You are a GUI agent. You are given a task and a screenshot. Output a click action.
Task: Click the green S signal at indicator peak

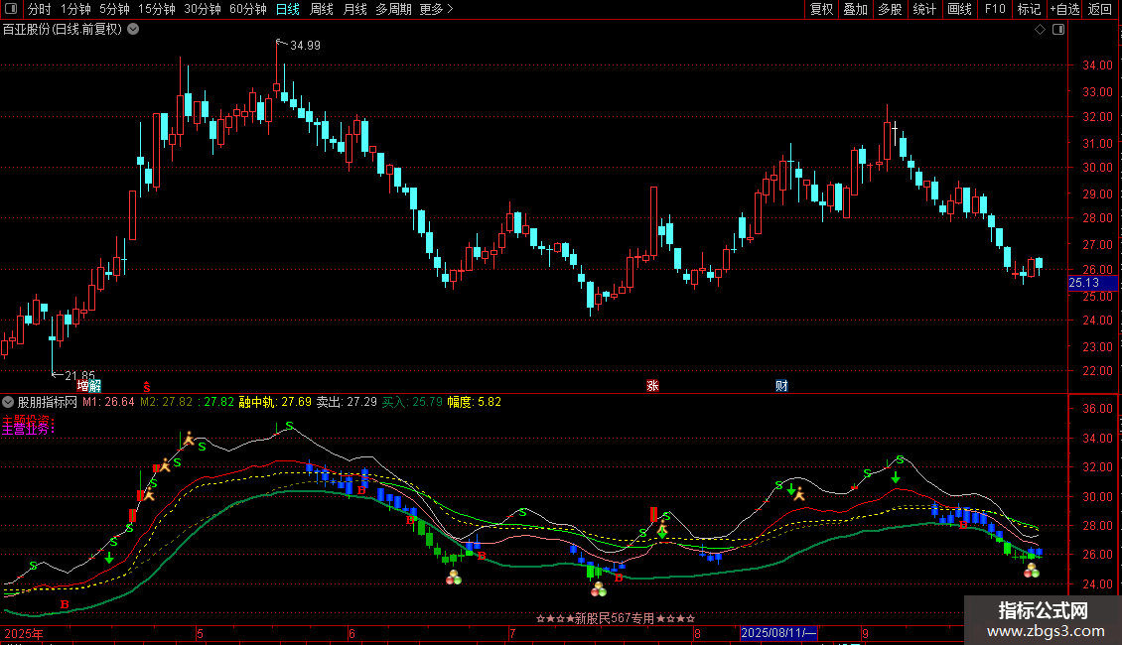(x=289, y=426)
